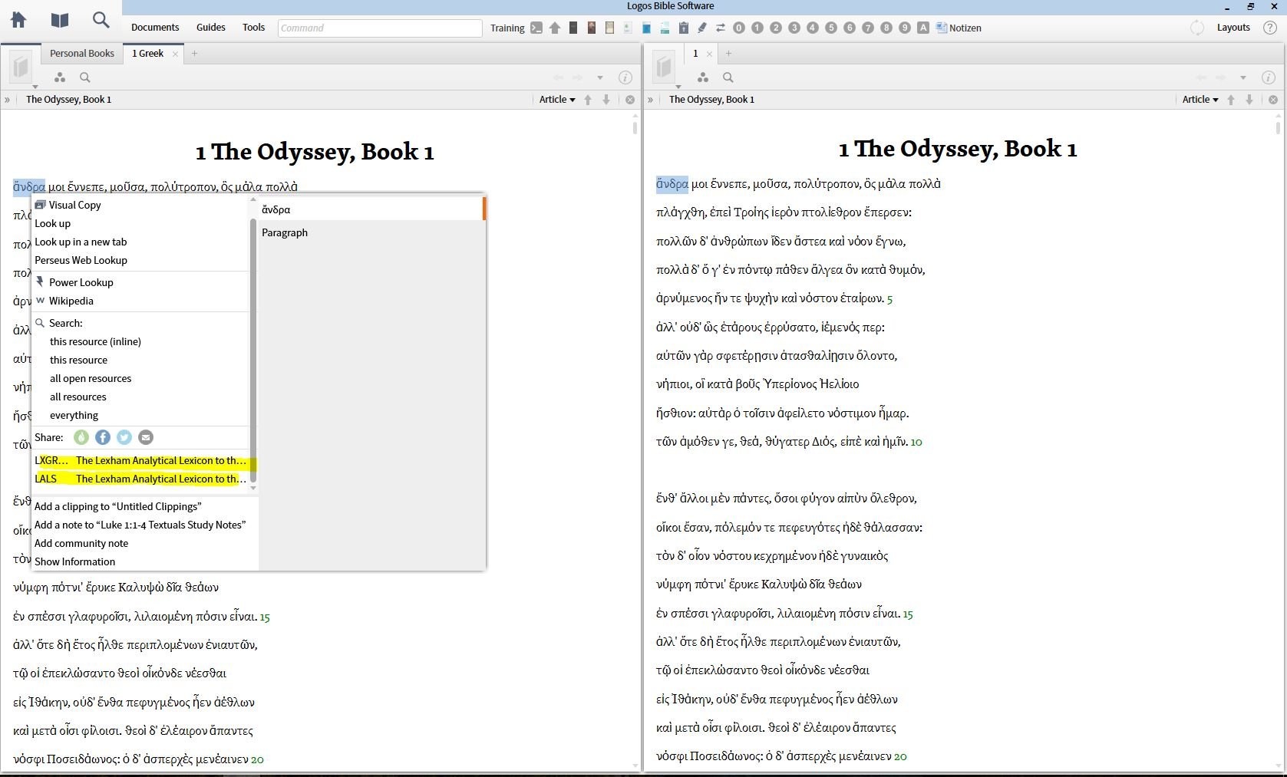Search everything from context menu
Image resolution: width=1287 pixels, height=777 pixels.
tap(74, 415)
